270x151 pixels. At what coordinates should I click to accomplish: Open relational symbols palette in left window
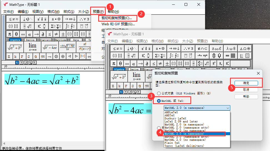(x=13, y=19)
